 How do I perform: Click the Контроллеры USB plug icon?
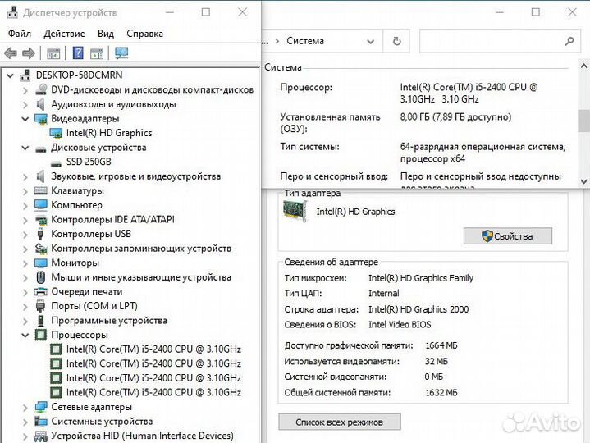coord(41,234)
